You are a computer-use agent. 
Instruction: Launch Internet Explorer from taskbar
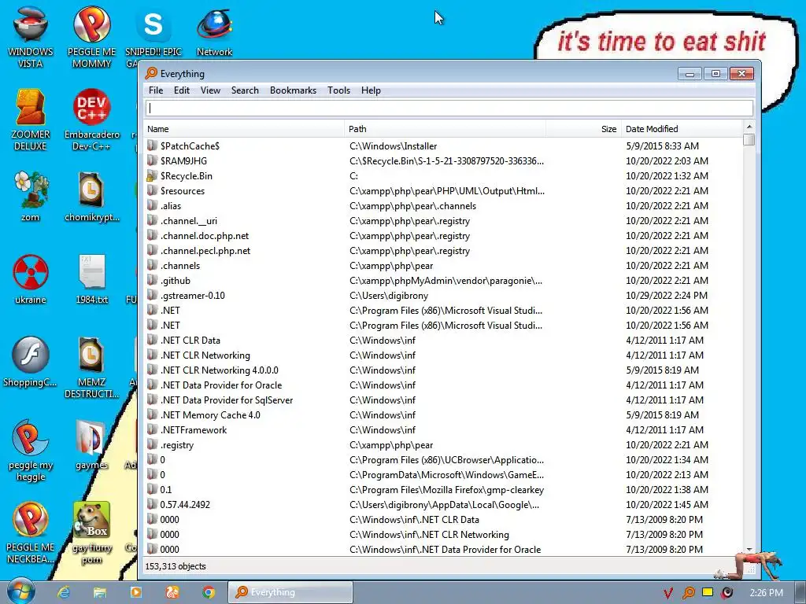[64, 592]
